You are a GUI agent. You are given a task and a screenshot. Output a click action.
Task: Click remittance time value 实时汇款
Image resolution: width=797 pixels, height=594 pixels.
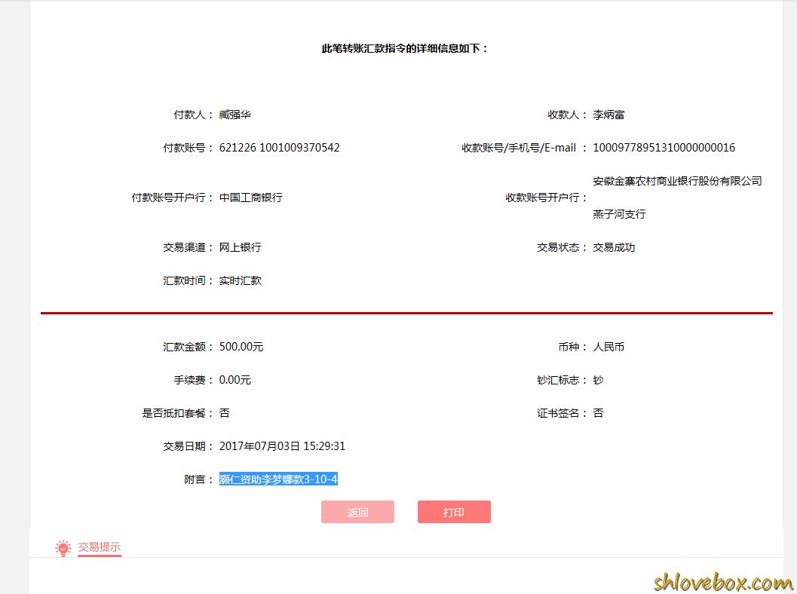(240, 280)
